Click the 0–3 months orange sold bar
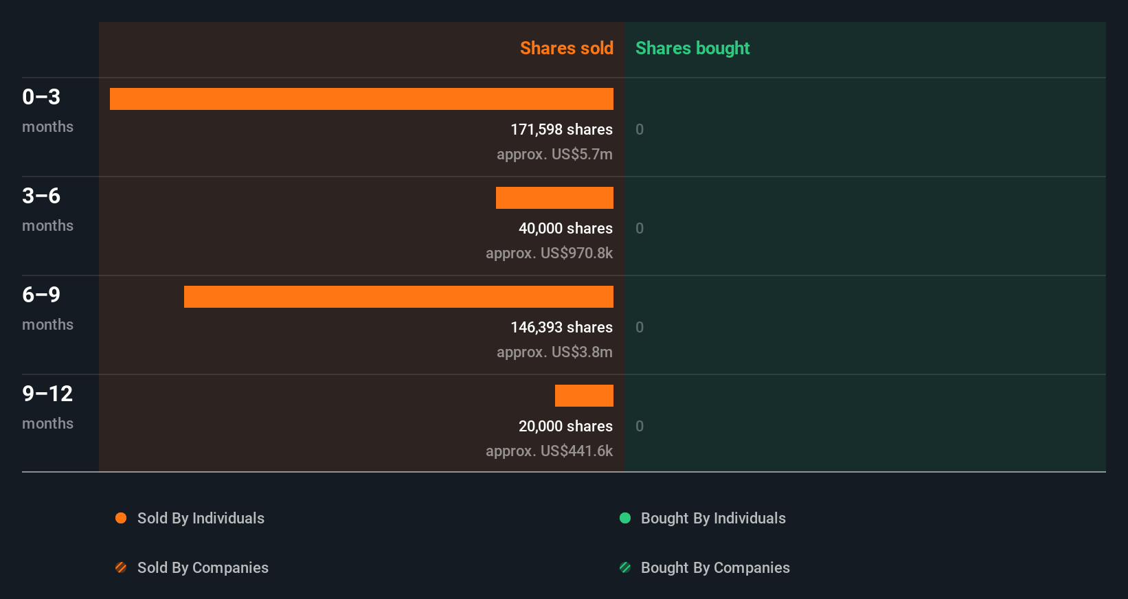1128x599 pixels. click(x=361, y=99)
